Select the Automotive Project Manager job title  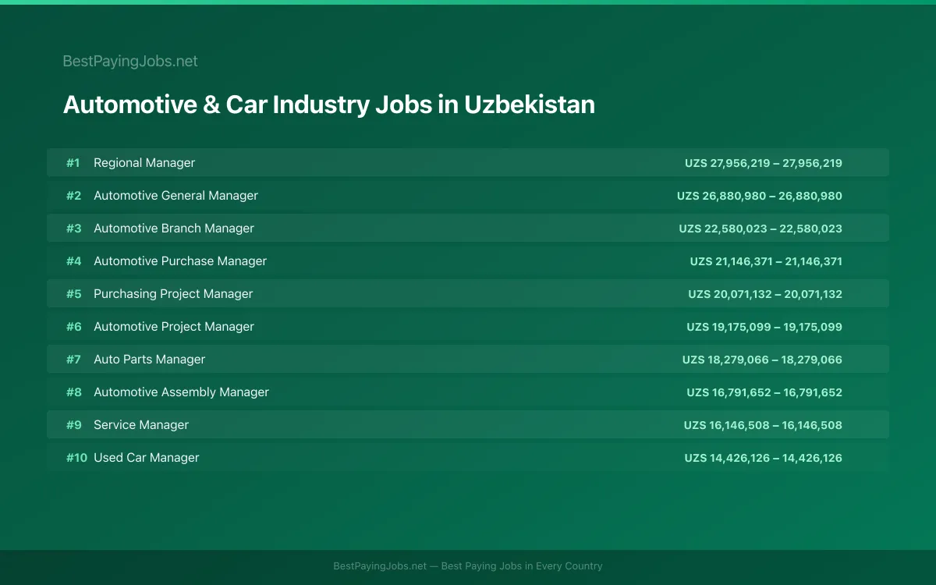[x=174, y=327]
